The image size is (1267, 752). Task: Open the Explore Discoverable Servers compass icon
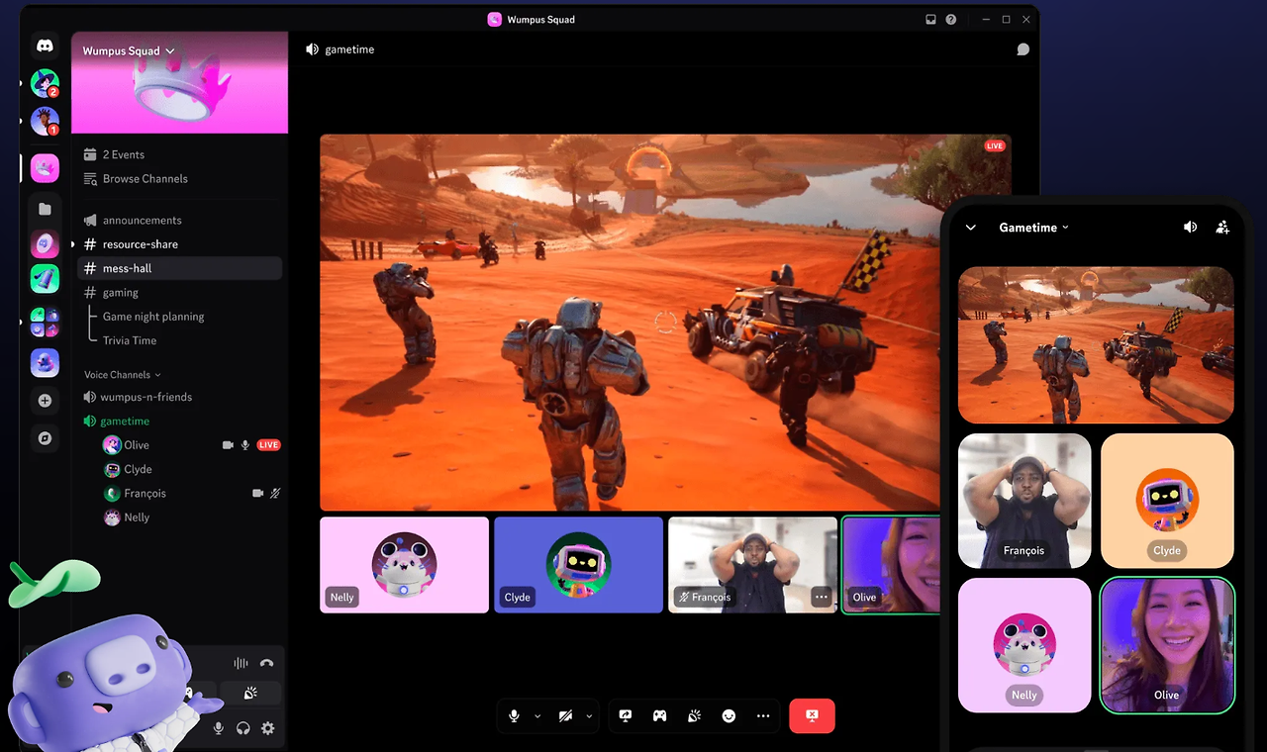(x=45, y=437)
